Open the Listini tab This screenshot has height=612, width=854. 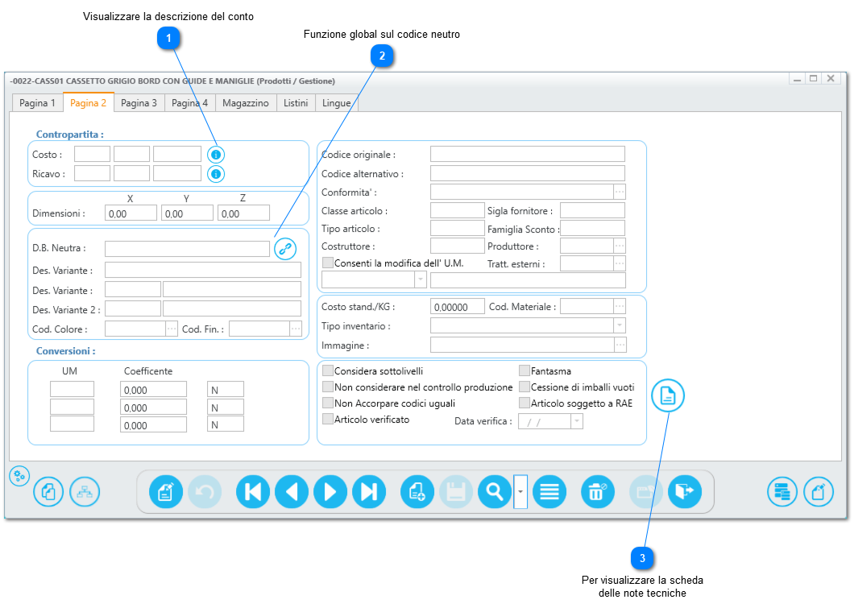point(296,103)
